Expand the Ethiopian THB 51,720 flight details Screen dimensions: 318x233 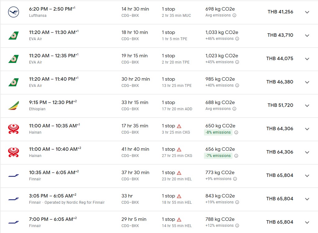point(307,106)
